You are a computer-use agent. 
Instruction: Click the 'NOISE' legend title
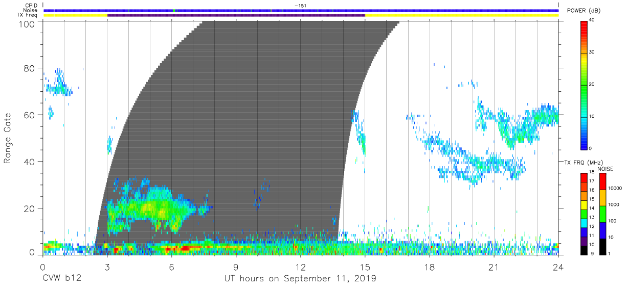[604, 169]
